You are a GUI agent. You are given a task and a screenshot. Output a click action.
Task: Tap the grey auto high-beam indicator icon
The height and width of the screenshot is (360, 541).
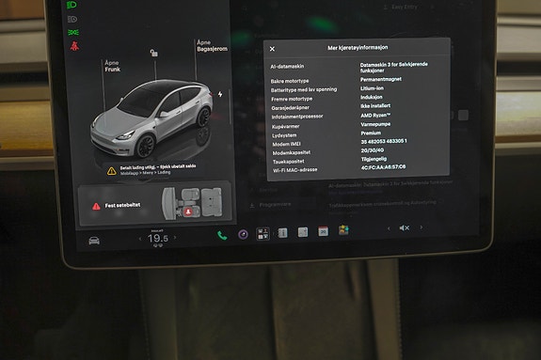coord(72,19)
